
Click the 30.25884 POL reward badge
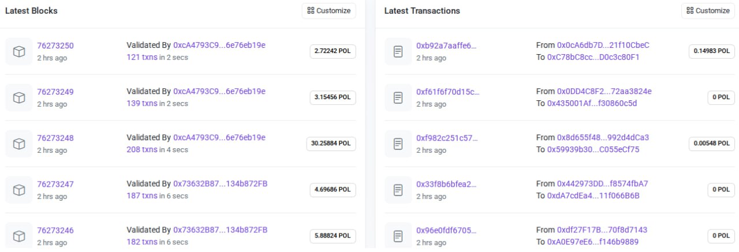331,144
